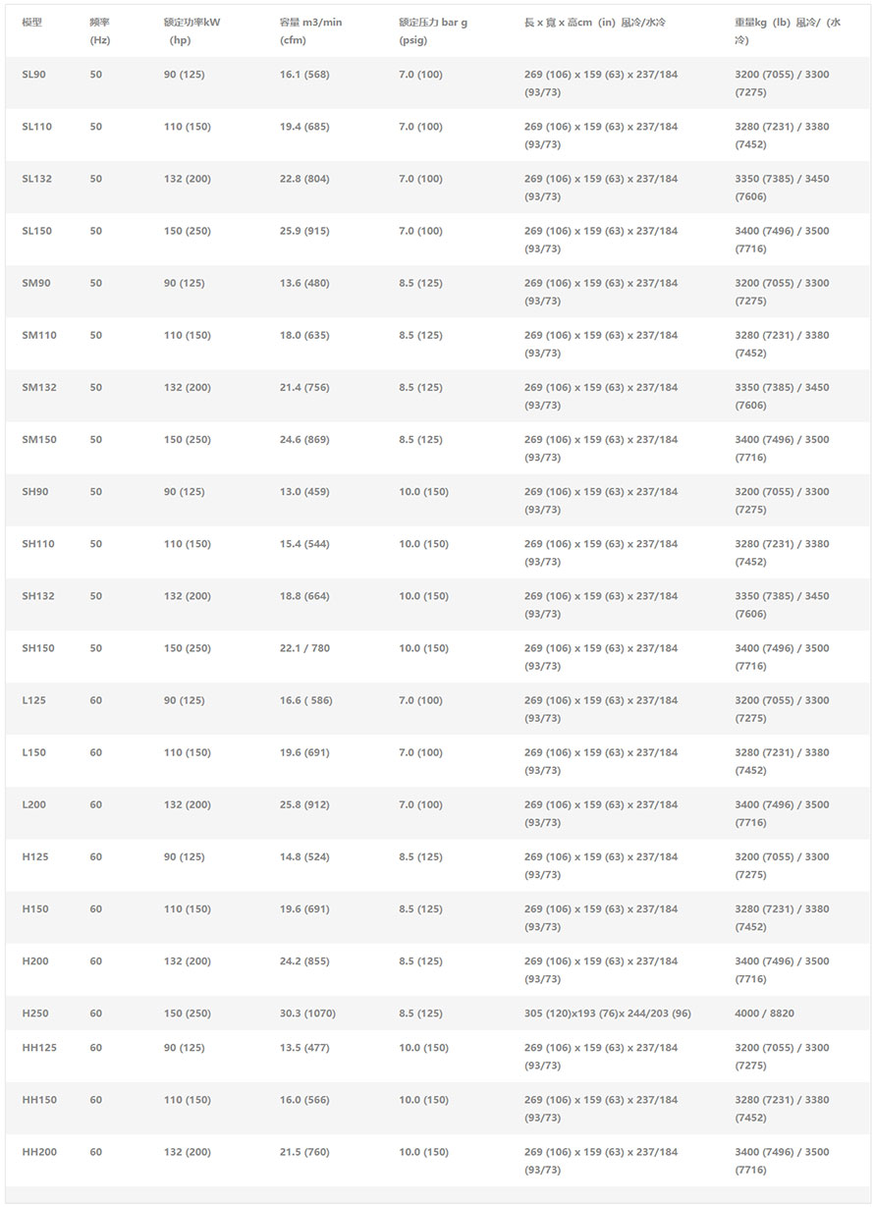Select the SH110 model row label
The height and width of the screenshot is (1207, 874).
[x=38, y=544]
